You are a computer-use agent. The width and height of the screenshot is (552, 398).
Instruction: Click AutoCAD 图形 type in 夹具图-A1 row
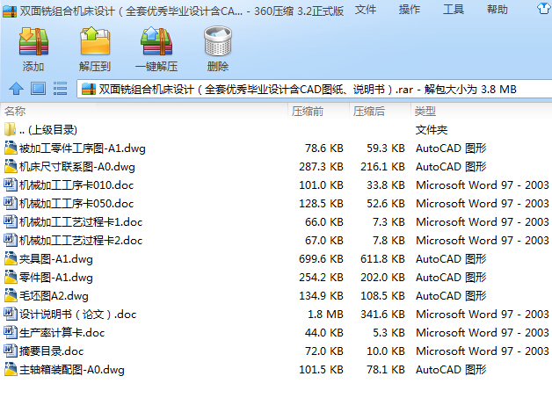tap(451, 259)
